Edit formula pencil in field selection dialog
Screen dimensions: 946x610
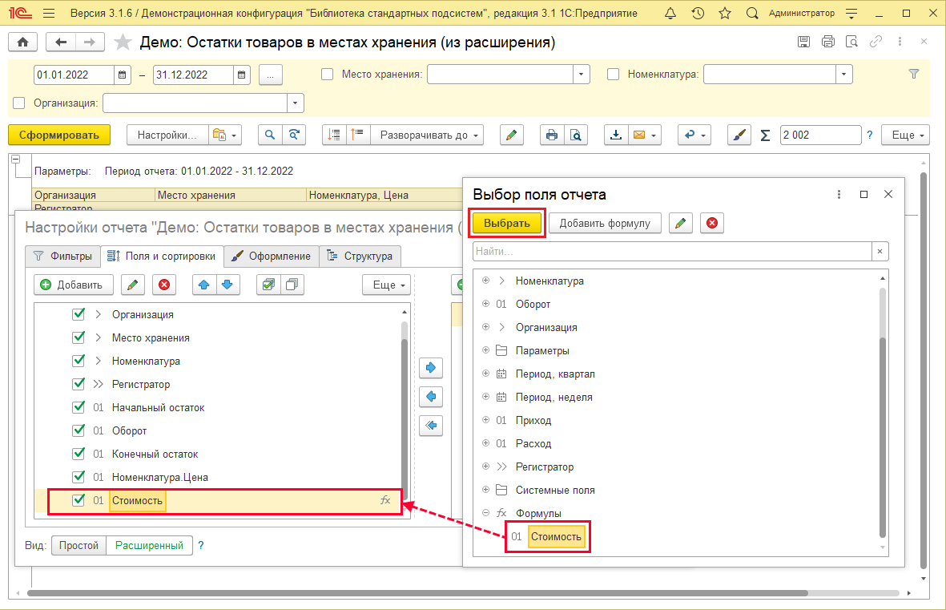tap(680, 223)
